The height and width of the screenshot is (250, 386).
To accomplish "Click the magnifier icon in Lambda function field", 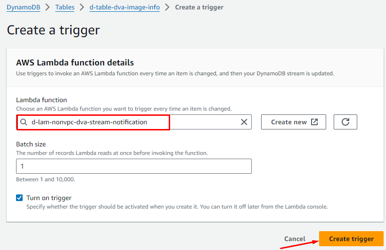I will [24, 122].
